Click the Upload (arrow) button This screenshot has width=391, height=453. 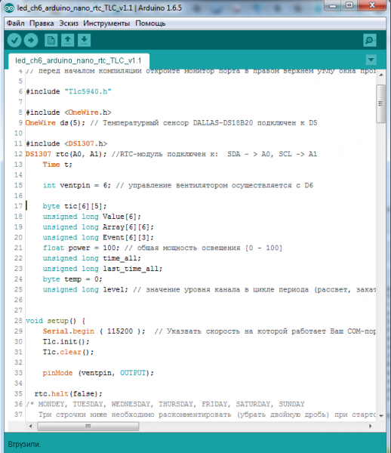coord(31,40)
